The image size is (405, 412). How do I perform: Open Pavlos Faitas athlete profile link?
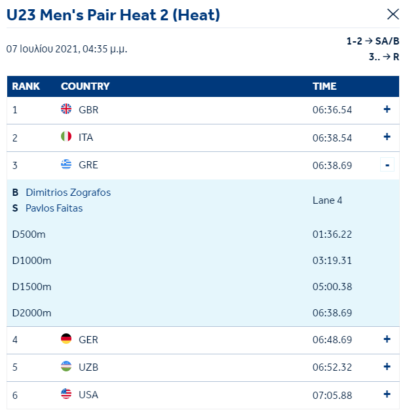coord(54,208)
